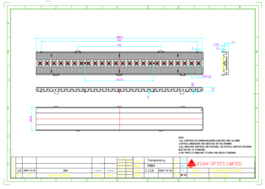Click the Linear lens product name
This screenshot has height=189, width=265.
221,176
